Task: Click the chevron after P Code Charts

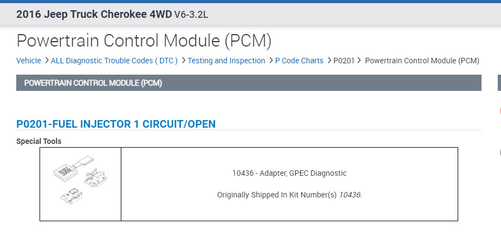Action: [329, 61]
